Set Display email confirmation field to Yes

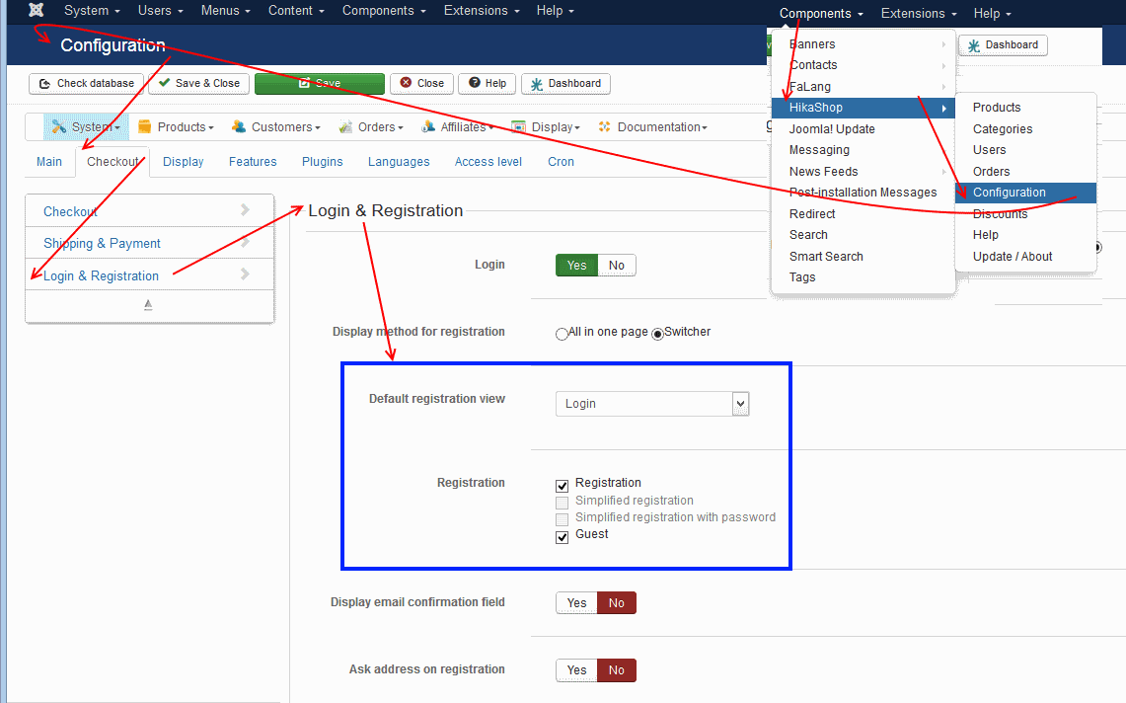pos(576,603)
